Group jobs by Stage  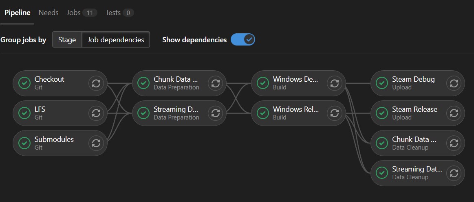click(x=67, y=40)
